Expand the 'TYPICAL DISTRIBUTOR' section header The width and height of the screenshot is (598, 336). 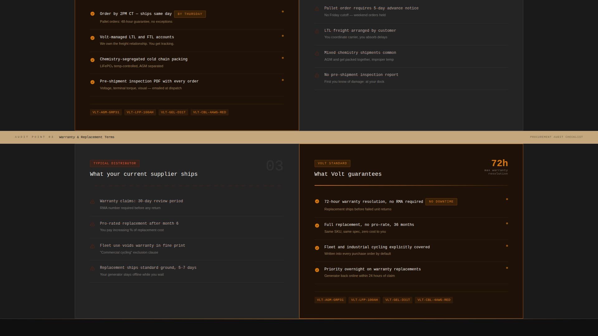click(114, 163)
